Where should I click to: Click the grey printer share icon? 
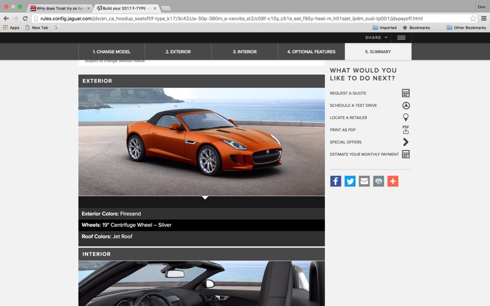[378, 181]
